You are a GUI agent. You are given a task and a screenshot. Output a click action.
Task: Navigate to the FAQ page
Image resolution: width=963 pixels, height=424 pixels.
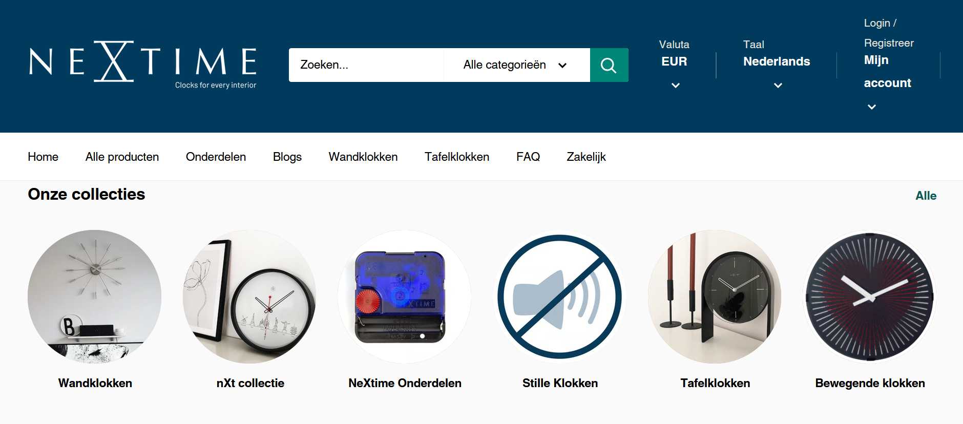click(528, 157)
